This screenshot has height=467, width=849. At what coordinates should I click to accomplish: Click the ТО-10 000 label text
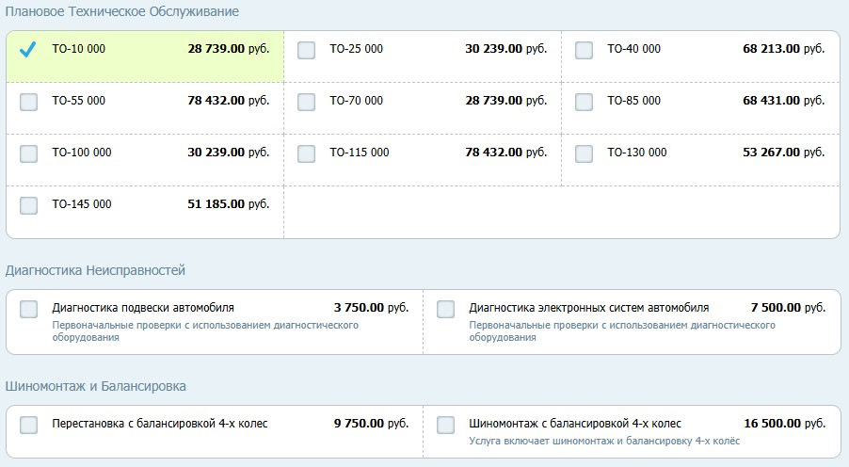78,49
